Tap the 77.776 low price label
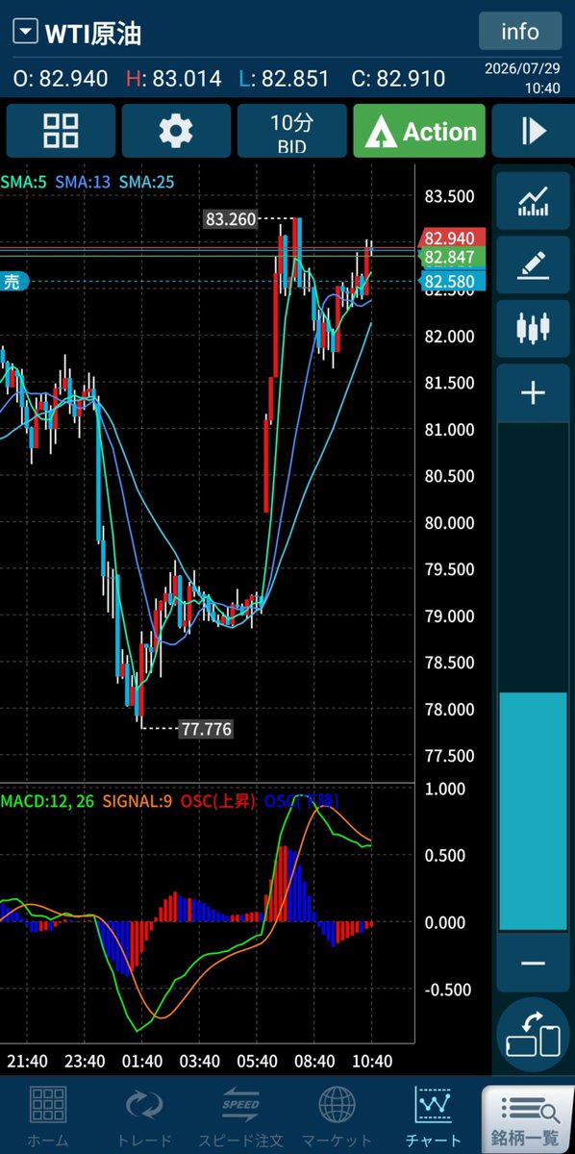This screenshot has width=575, height=1154. [206, 729]
